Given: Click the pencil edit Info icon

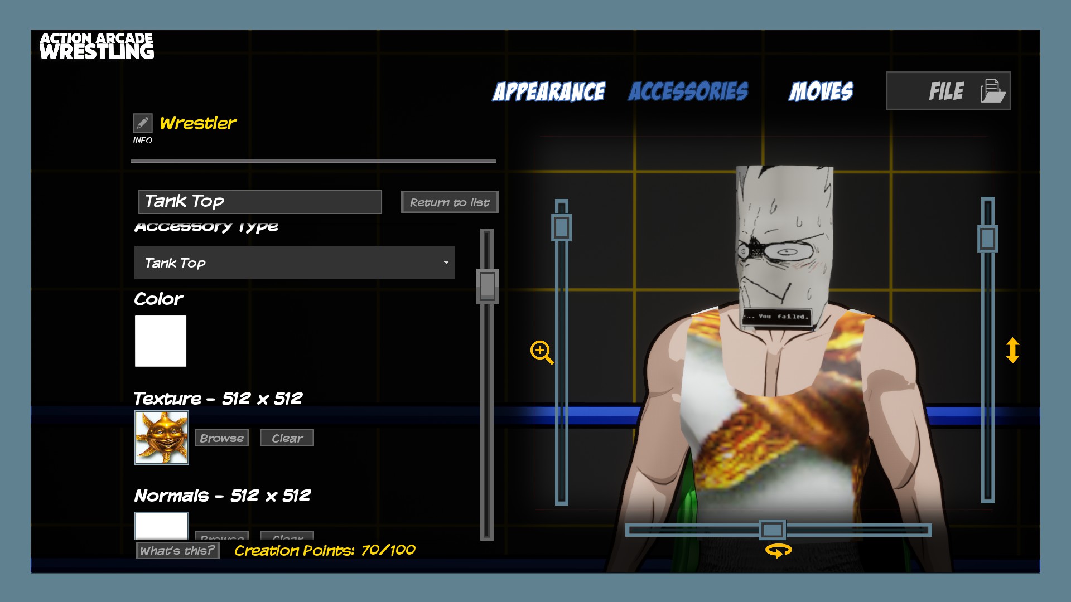Looking at the screenshot, I should coord(142,123).
